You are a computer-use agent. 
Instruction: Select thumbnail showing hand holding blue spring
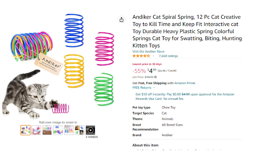[x=36, y=130]
